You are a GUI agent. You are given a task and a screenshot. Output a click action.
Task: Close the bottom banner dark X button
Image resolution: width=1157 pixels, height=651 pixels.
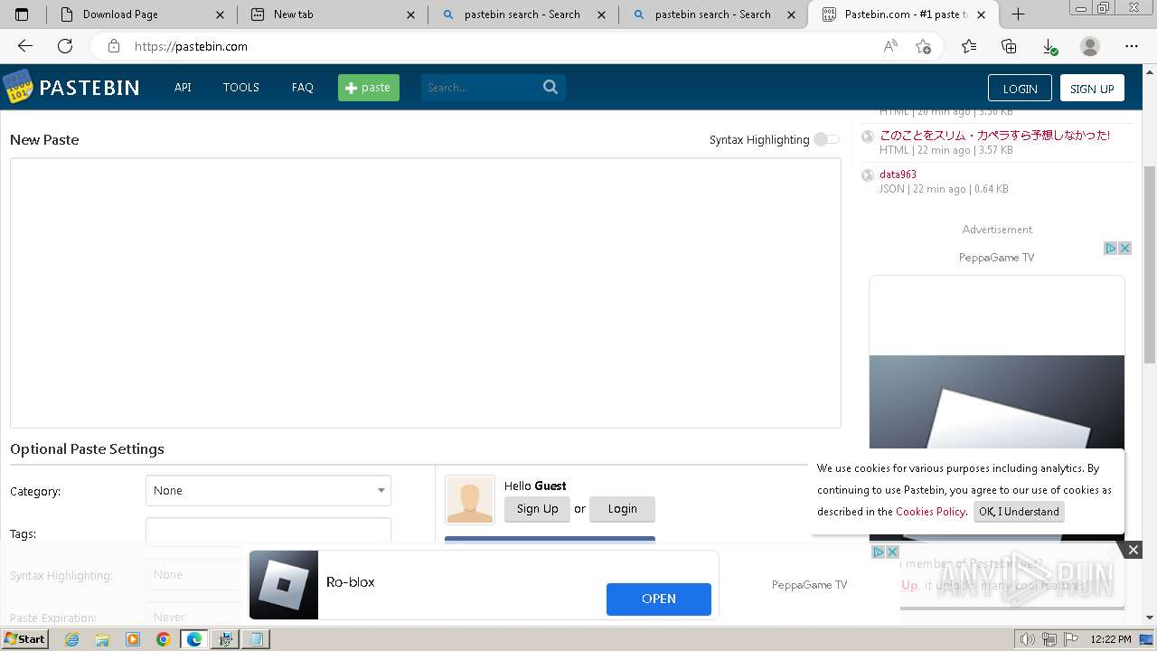pos(1133,549)
